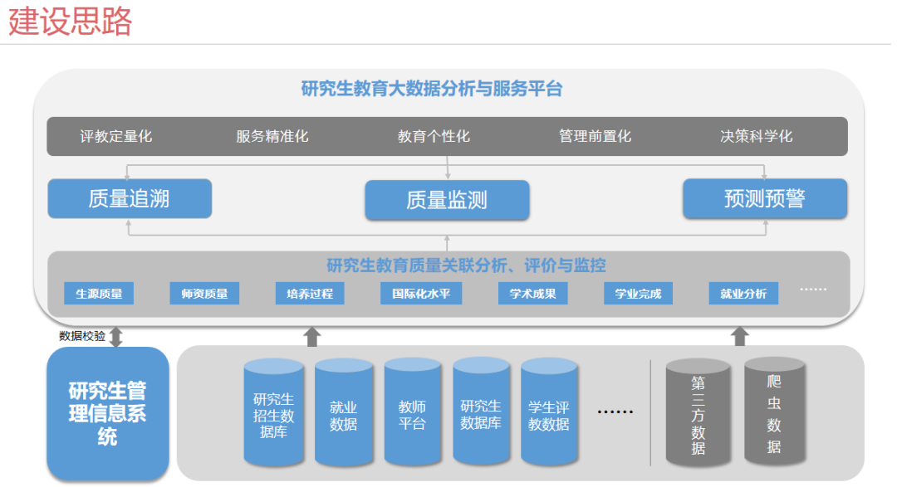
Task: Click the 教师平台 database cylinder
Action: pos(412,414)
